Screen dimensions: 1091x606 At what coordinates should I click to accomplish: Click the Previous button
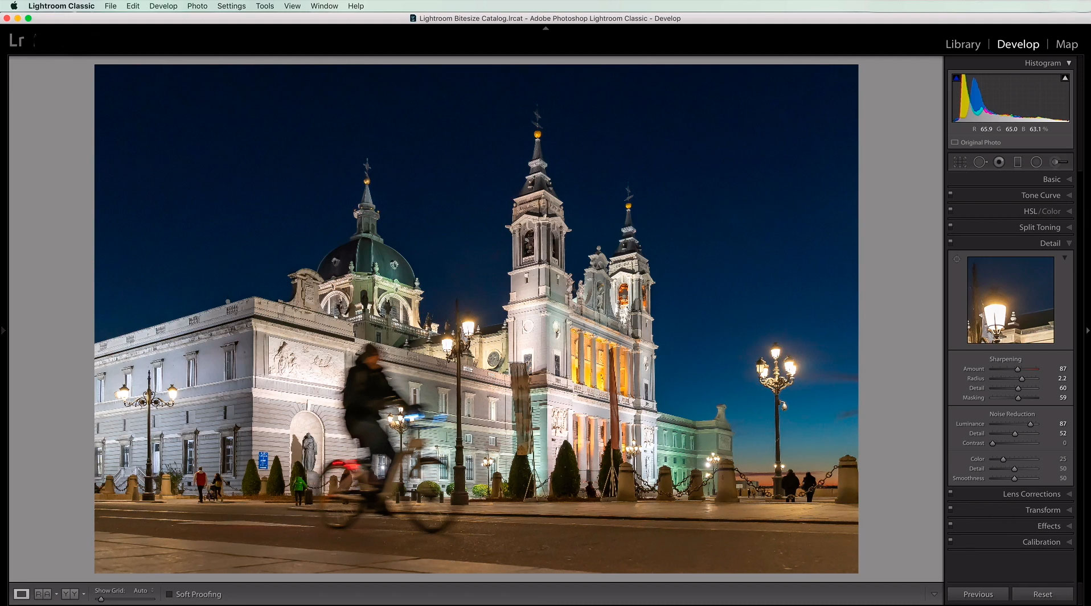coord(978,594)
